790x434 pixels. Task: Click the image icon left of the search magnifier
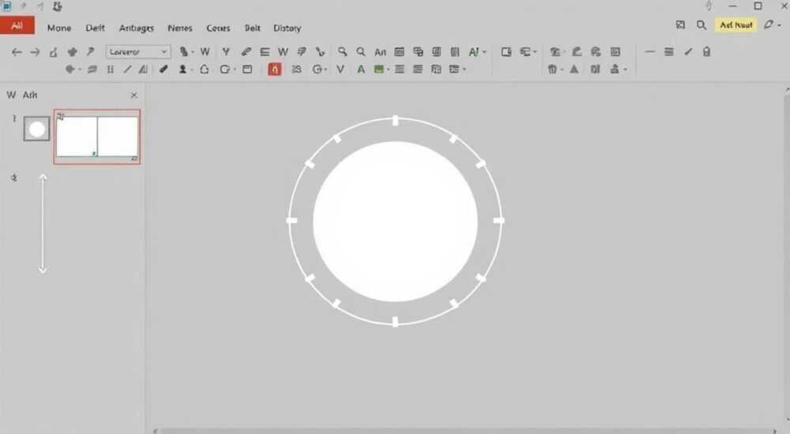(680, 24)
